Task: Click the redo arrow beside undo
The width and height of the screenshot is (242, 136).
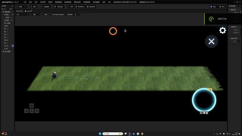Action: point(25,7)
